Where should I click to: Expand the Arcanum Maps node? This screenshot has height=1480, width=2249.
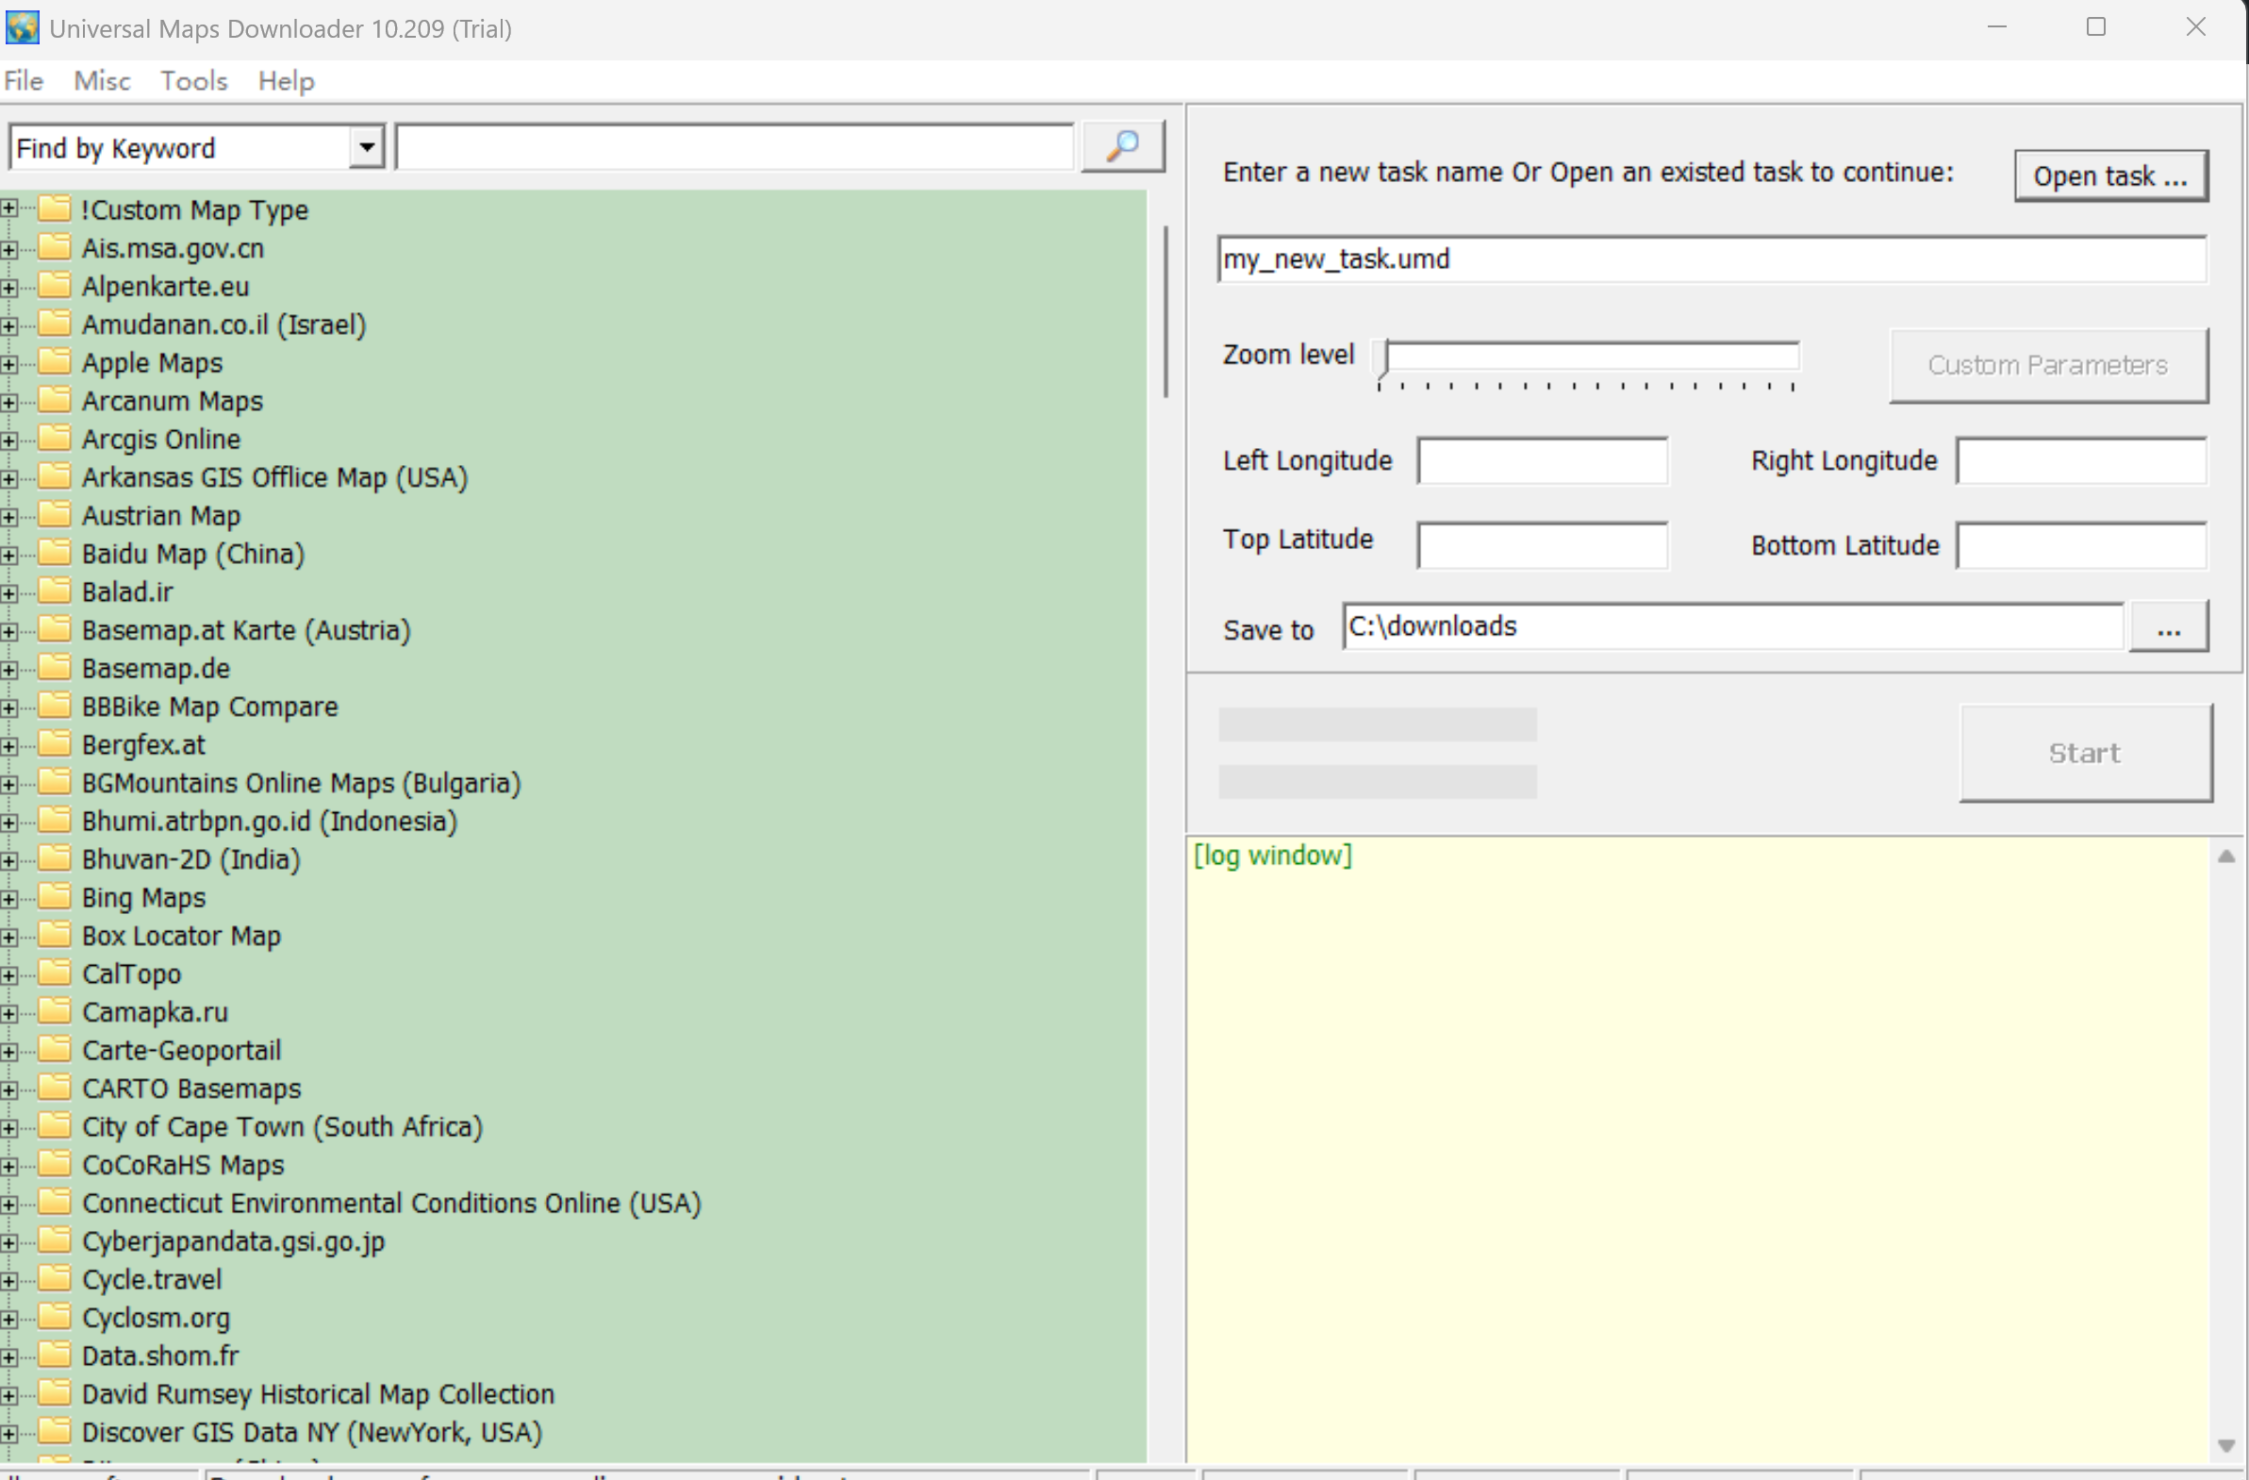click(x=8, y=402)
